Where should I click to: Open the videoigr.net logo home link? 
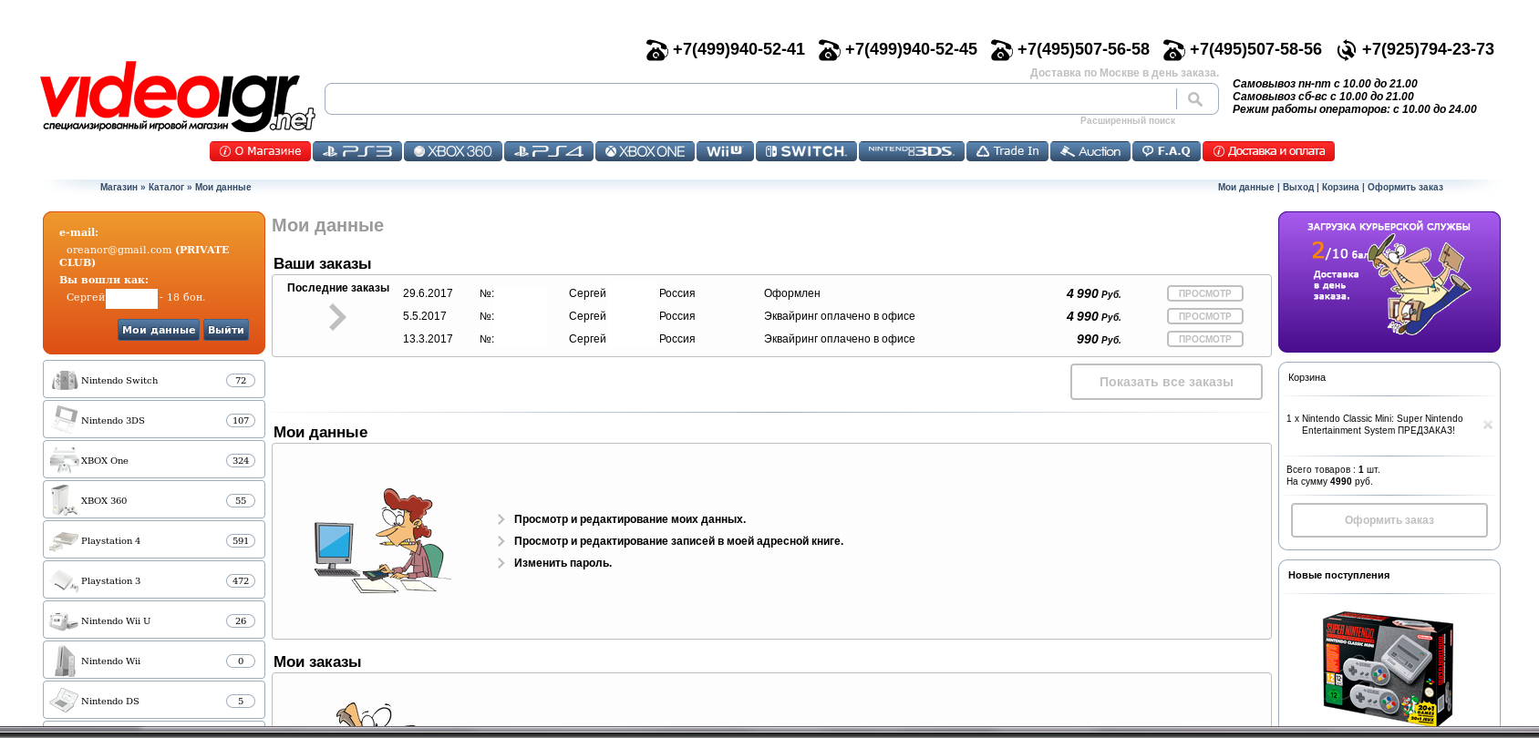click(x=178, y=97)
